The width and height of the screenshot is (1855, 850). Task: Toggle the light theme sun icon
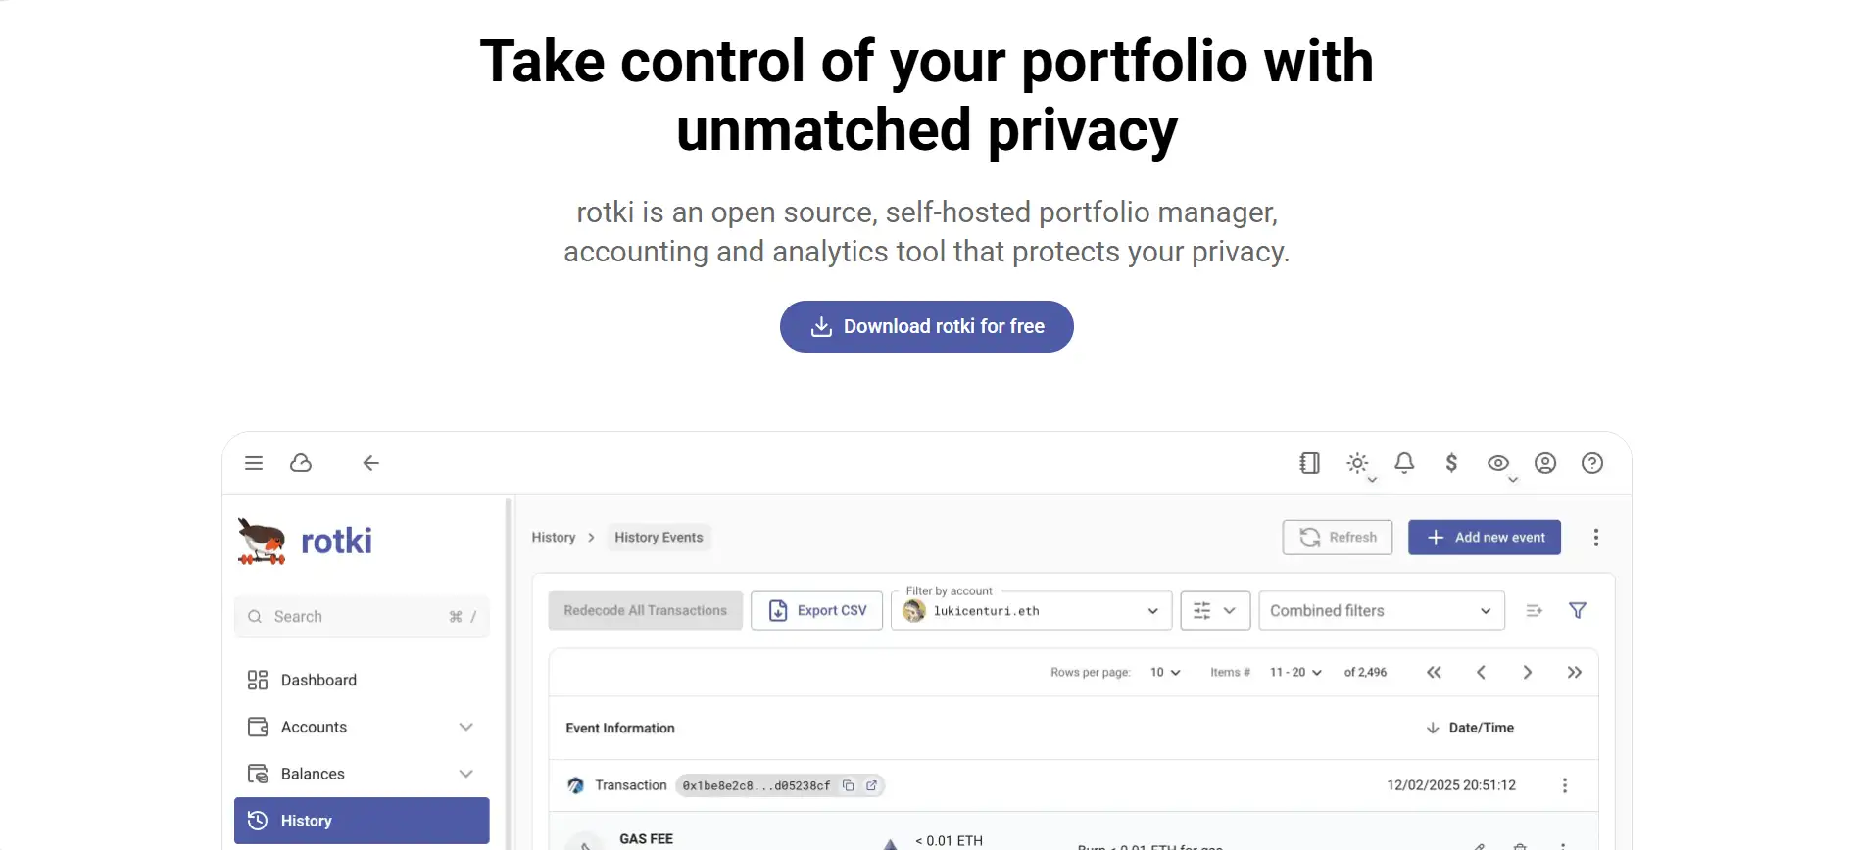(x=1357, y=463)
